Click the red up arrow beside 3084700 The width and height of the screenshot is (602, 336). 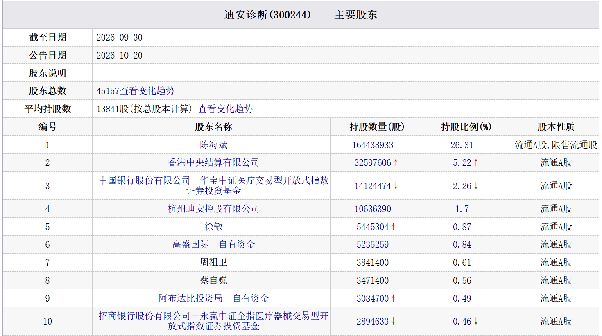coord(393,298)
